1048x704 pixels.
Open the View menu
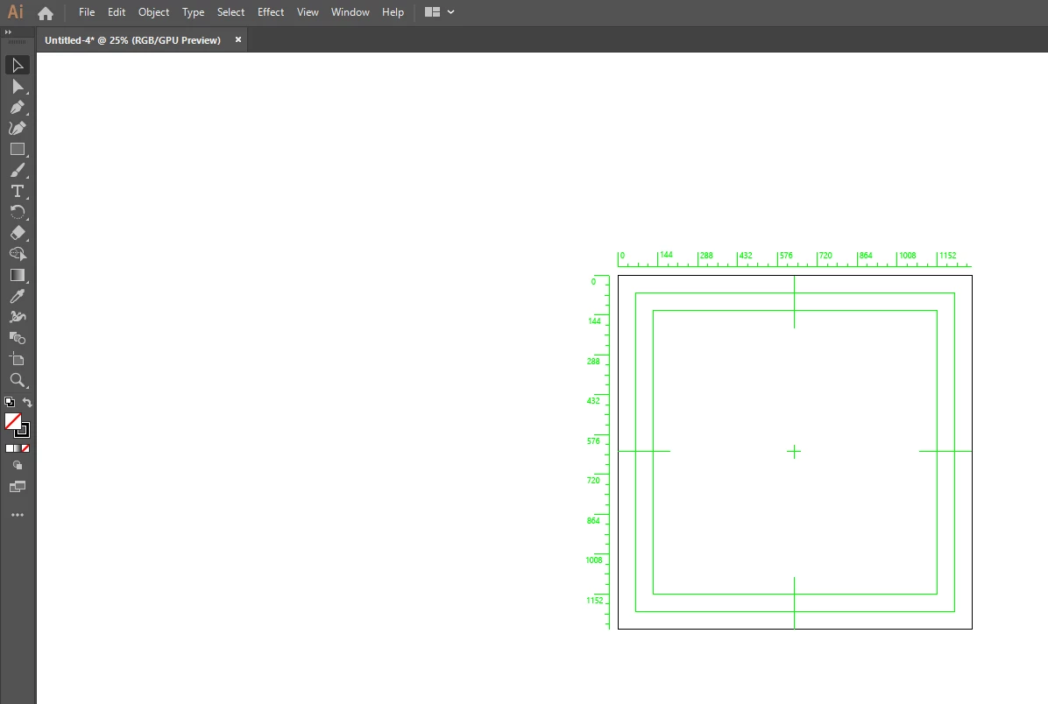coord(308,12)
